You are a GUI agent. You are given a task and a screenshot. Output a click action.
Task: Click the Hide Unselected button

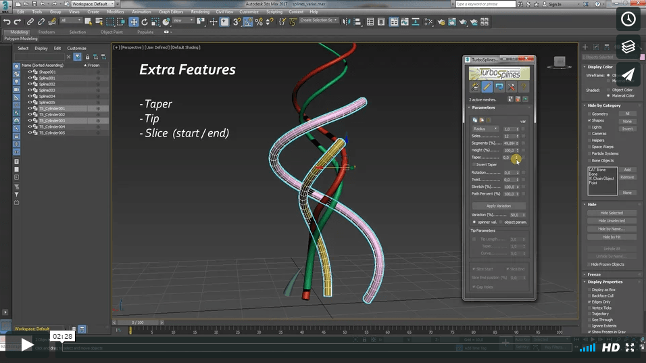[x=612, y=221]
